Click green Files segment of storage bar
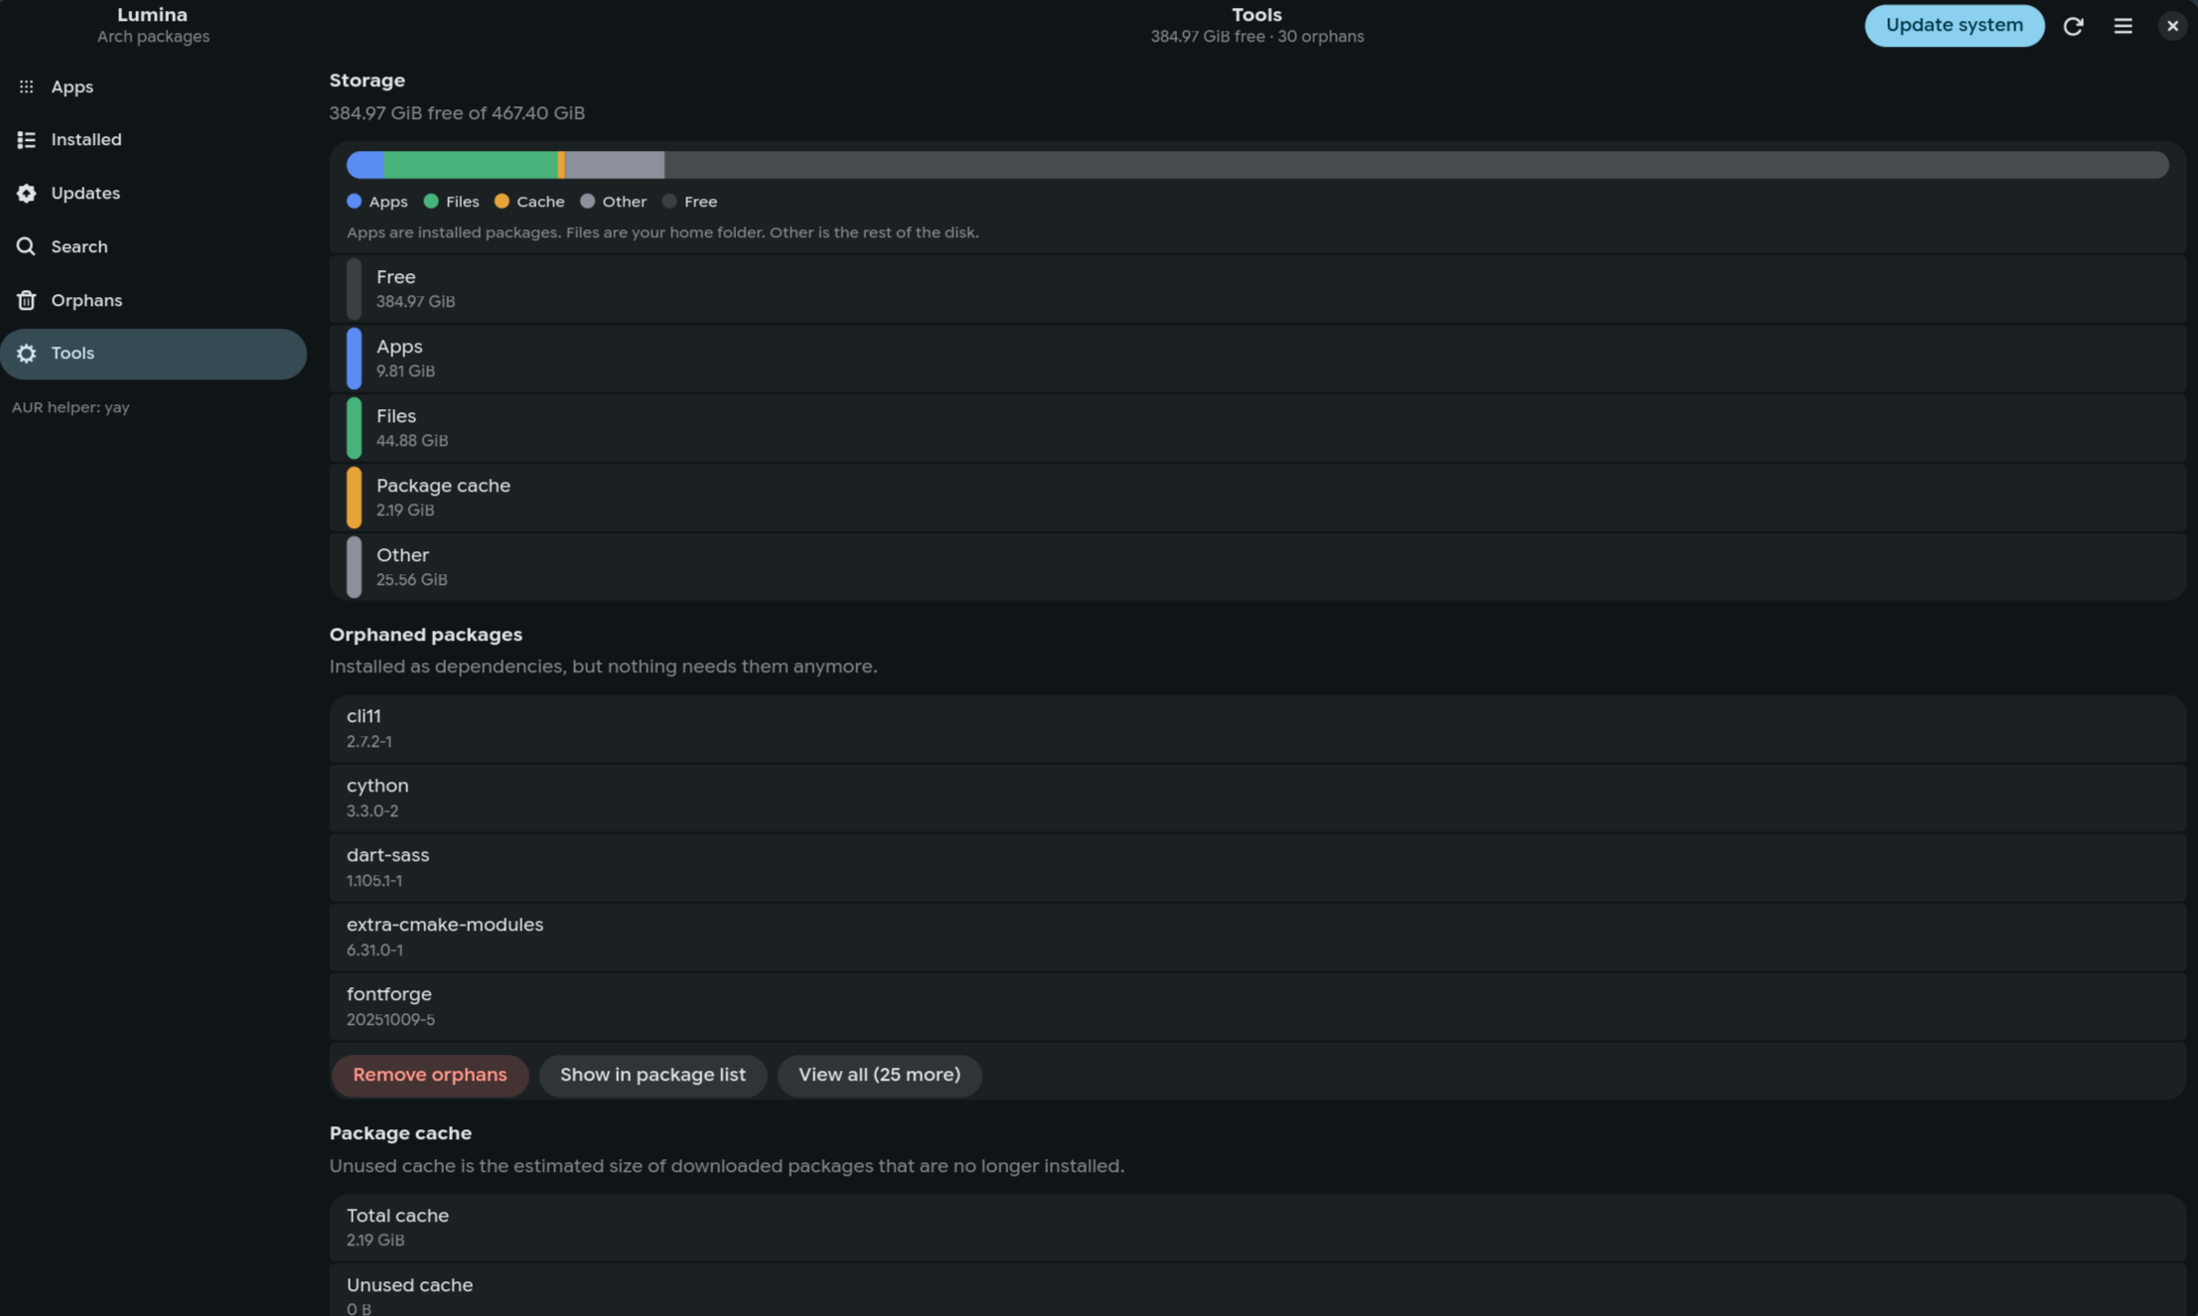2198x1316 pixels. 471,165
